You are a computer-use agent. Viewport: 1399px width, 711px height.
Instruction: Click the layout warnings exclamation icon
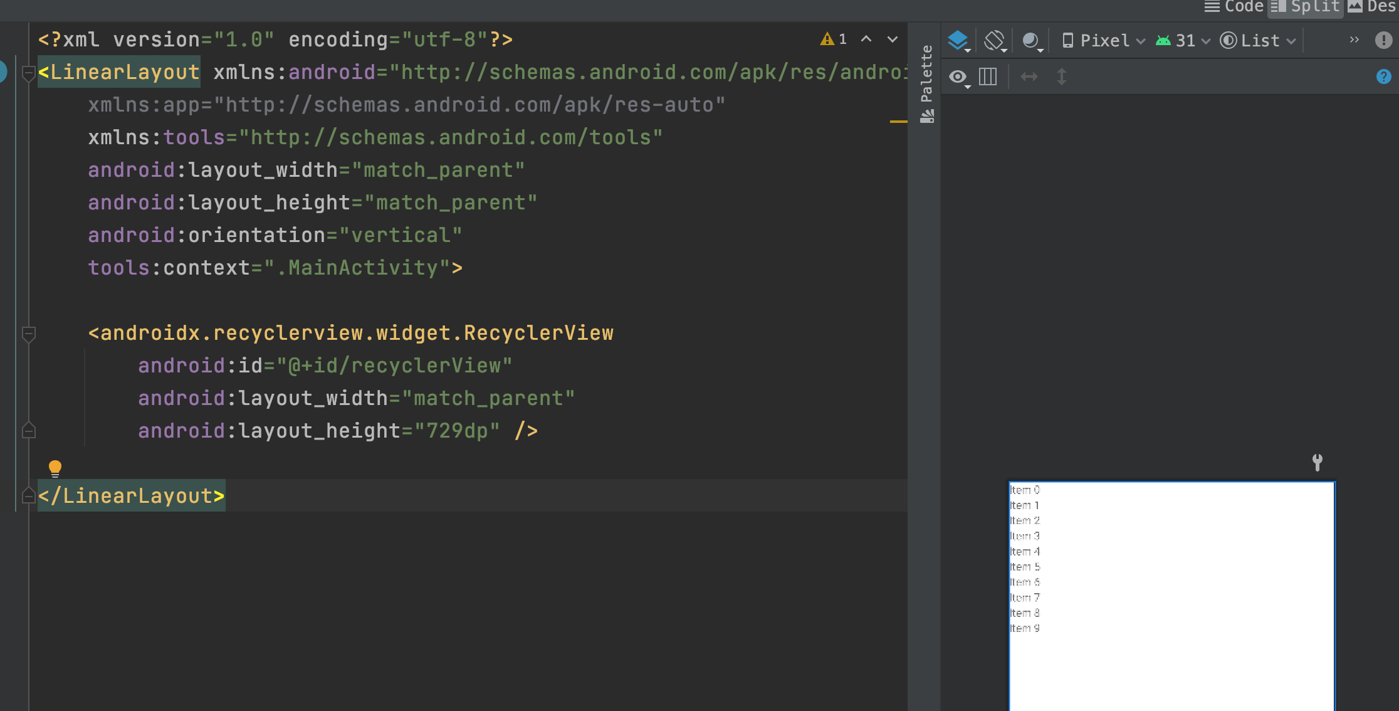click(x=1383, y=41)
